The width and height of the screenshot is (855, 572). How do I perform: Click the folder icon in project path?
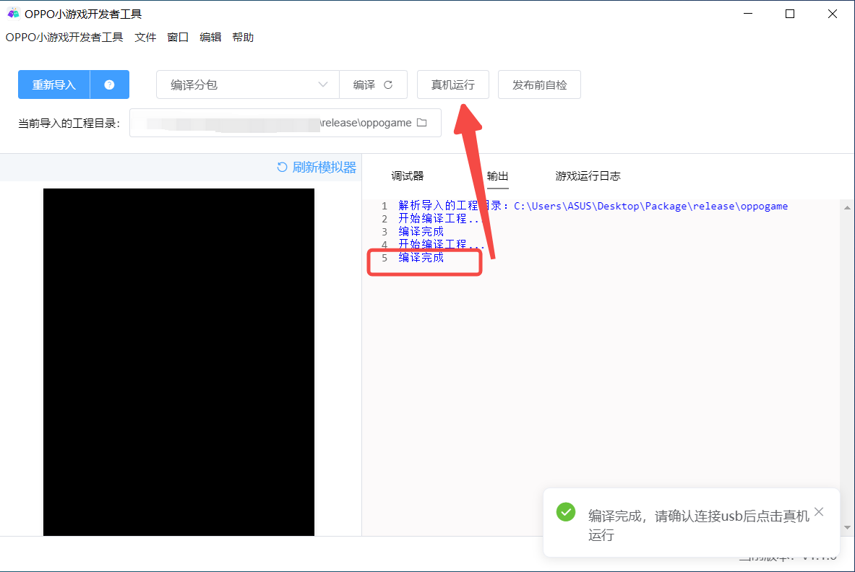[x=422, y=123]
